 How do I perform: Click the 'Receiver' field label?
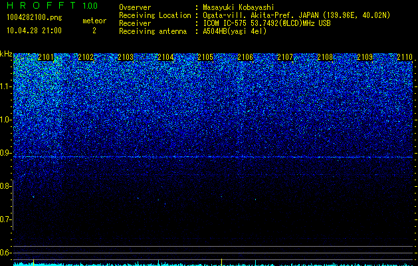135,23
